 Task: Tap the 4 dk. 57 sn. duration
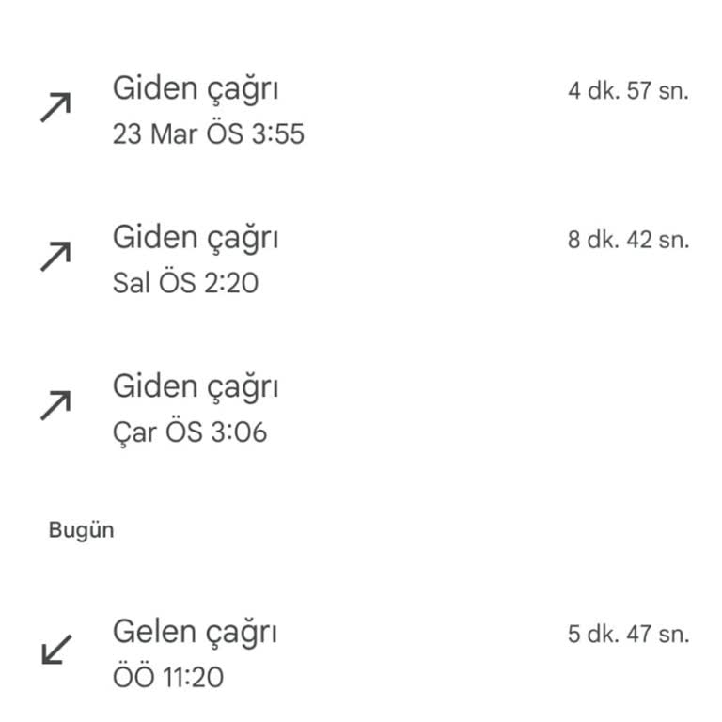click(628, 91)
